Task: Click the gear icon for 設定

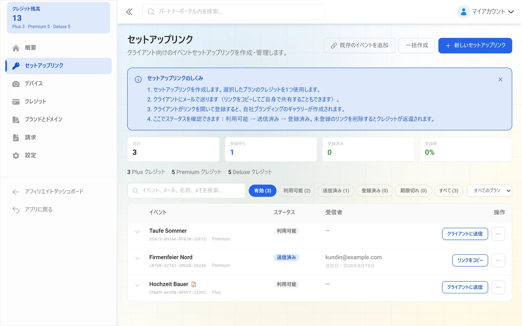Action: point(16,155)
